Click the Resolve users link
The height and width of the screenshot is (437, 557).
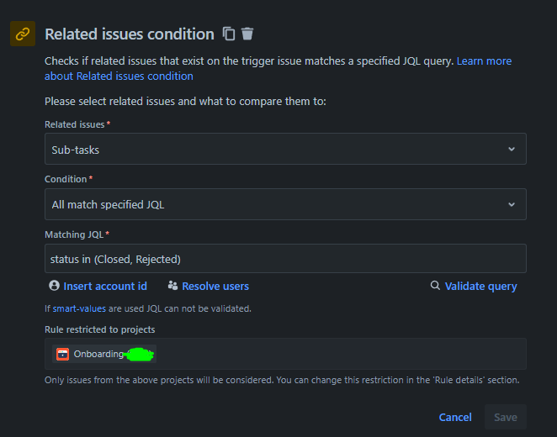[215, 286]
